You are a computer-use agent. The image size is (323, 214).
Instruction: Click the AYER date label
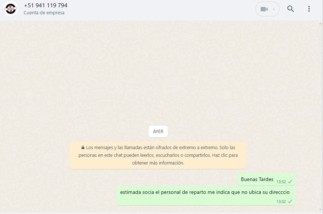[x=158, y=132]
